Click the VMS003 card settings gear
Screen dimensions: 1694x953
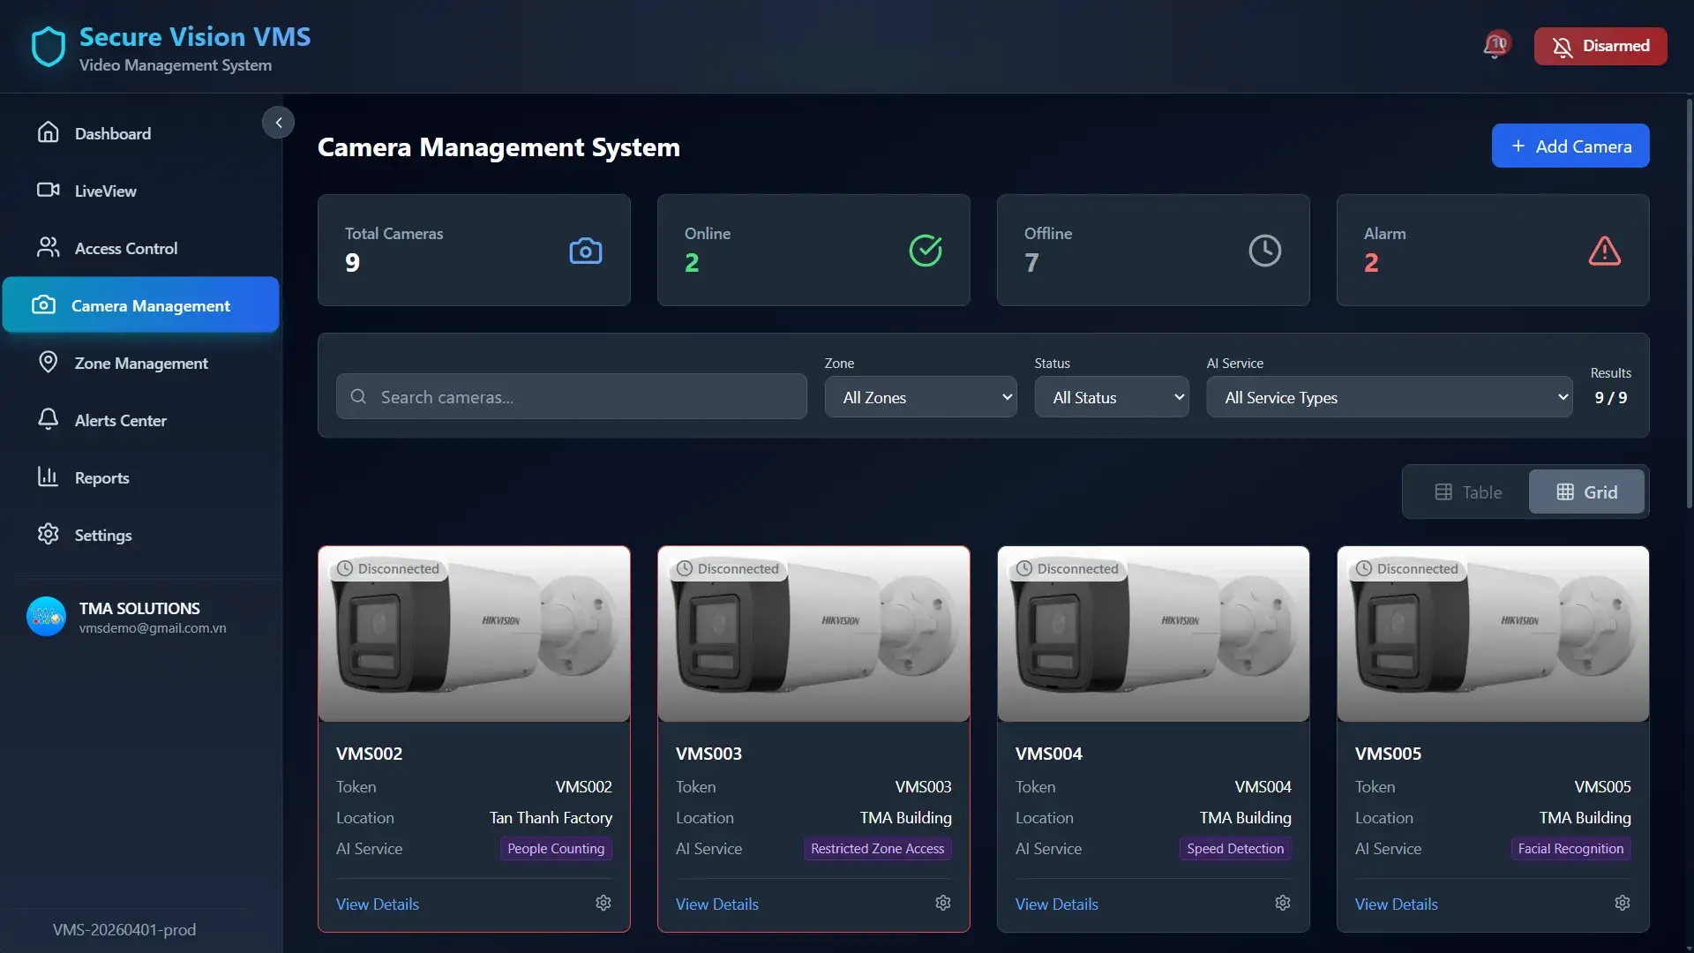click(x=943, y=903)
